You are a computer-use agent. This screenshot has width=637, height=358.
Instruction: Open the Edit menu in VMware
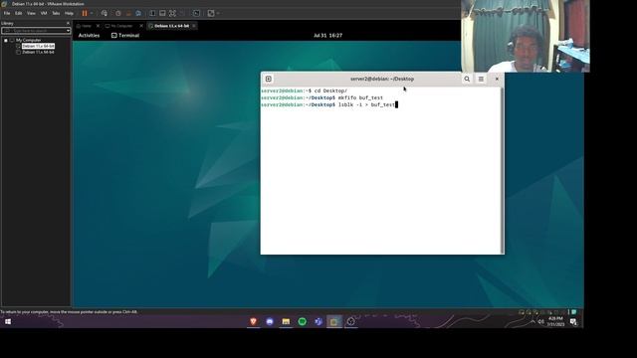coord(19,13)
